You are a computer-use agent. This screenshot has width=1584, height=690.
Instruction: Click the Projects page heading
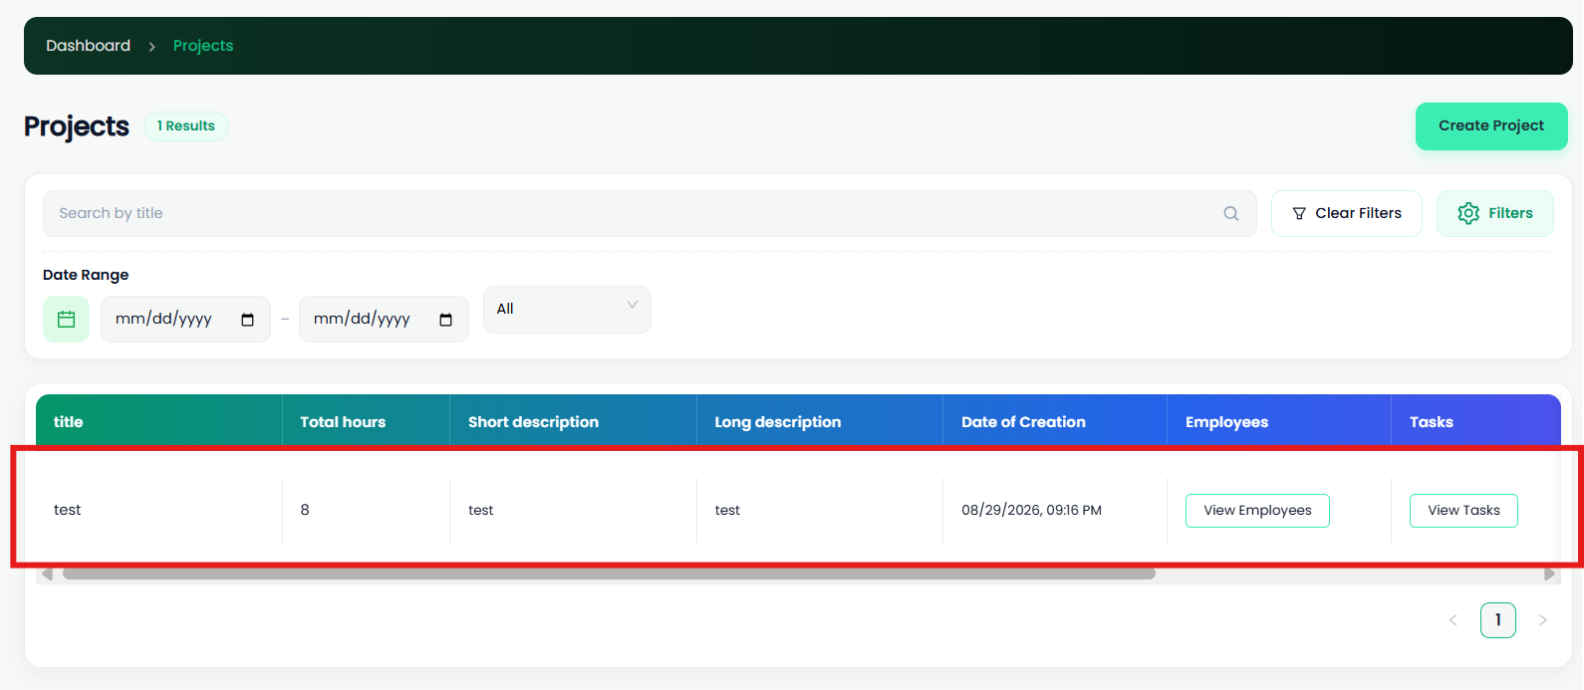point(77,126)
